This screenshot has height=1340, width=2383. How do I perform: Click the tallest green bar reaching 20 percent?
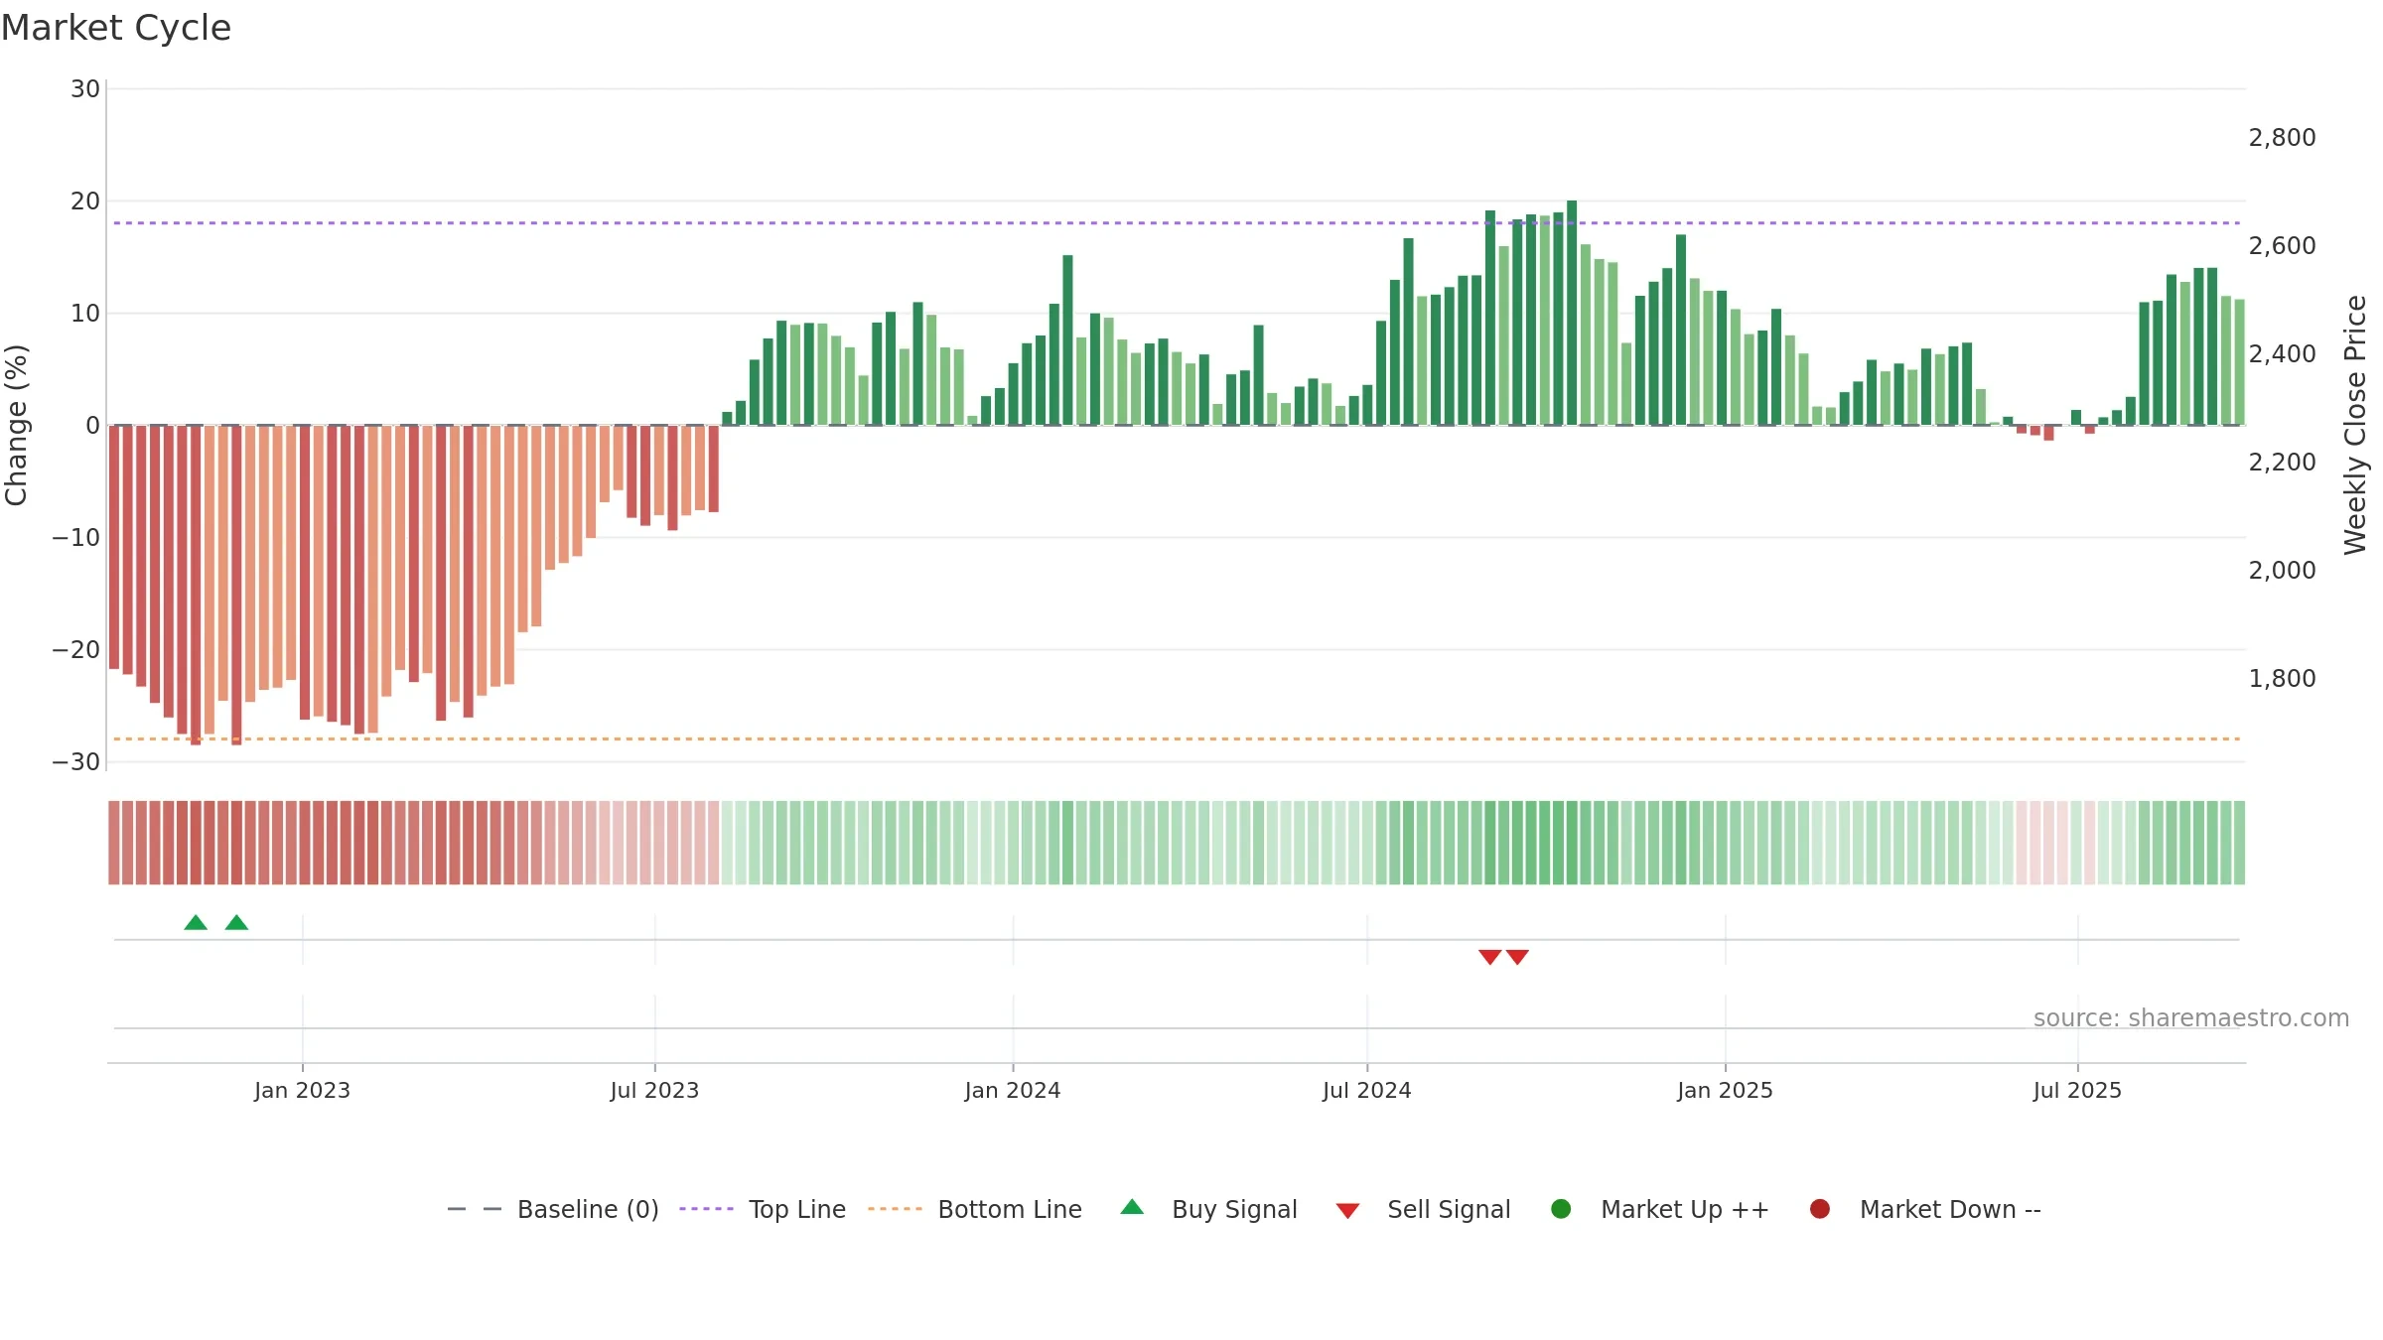click(x=1572, y=313)
